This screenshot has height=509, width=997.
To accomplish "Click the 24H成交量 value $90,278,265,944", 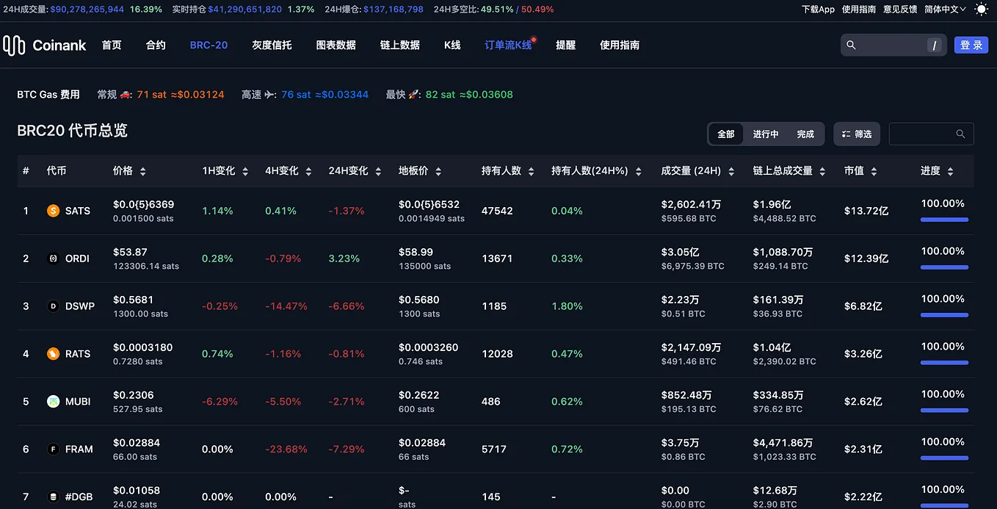I will pyautogui.click(x=87, y=10).
